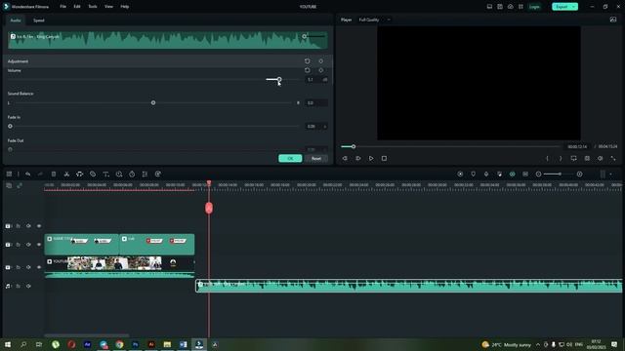Click the Fade In slider handle
The height and width of the screenshot is (351, 625).
tap(11, 126)
